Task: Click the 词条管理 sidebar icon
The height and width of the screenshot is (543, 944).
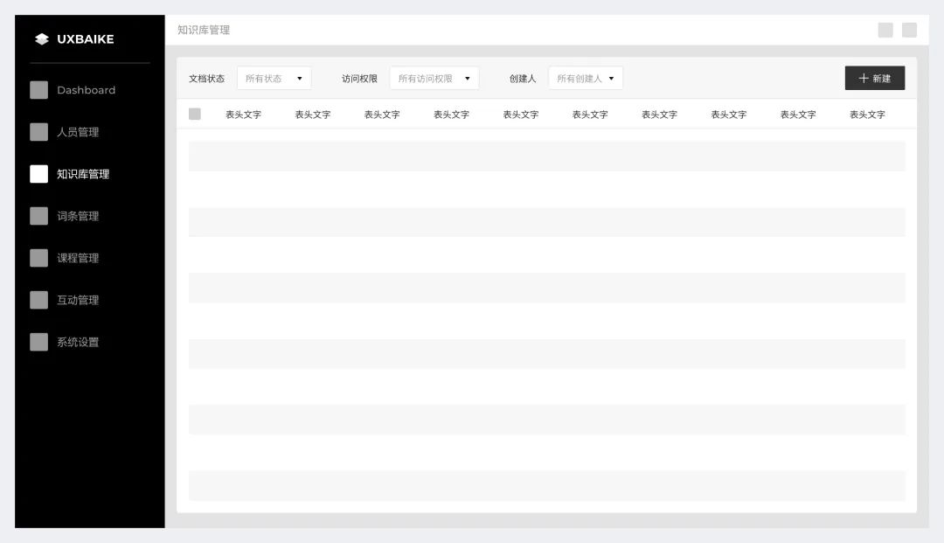Action: pyautogui.click(x=38, y=215)
